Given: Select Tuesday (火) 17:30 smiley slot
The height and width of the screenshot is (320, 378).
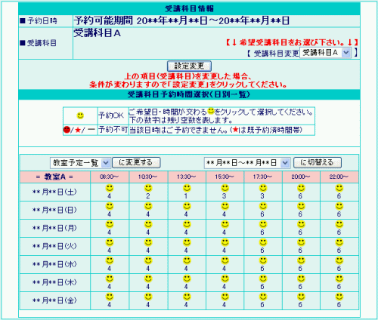Looking at the screenshot, I should 263,242.
